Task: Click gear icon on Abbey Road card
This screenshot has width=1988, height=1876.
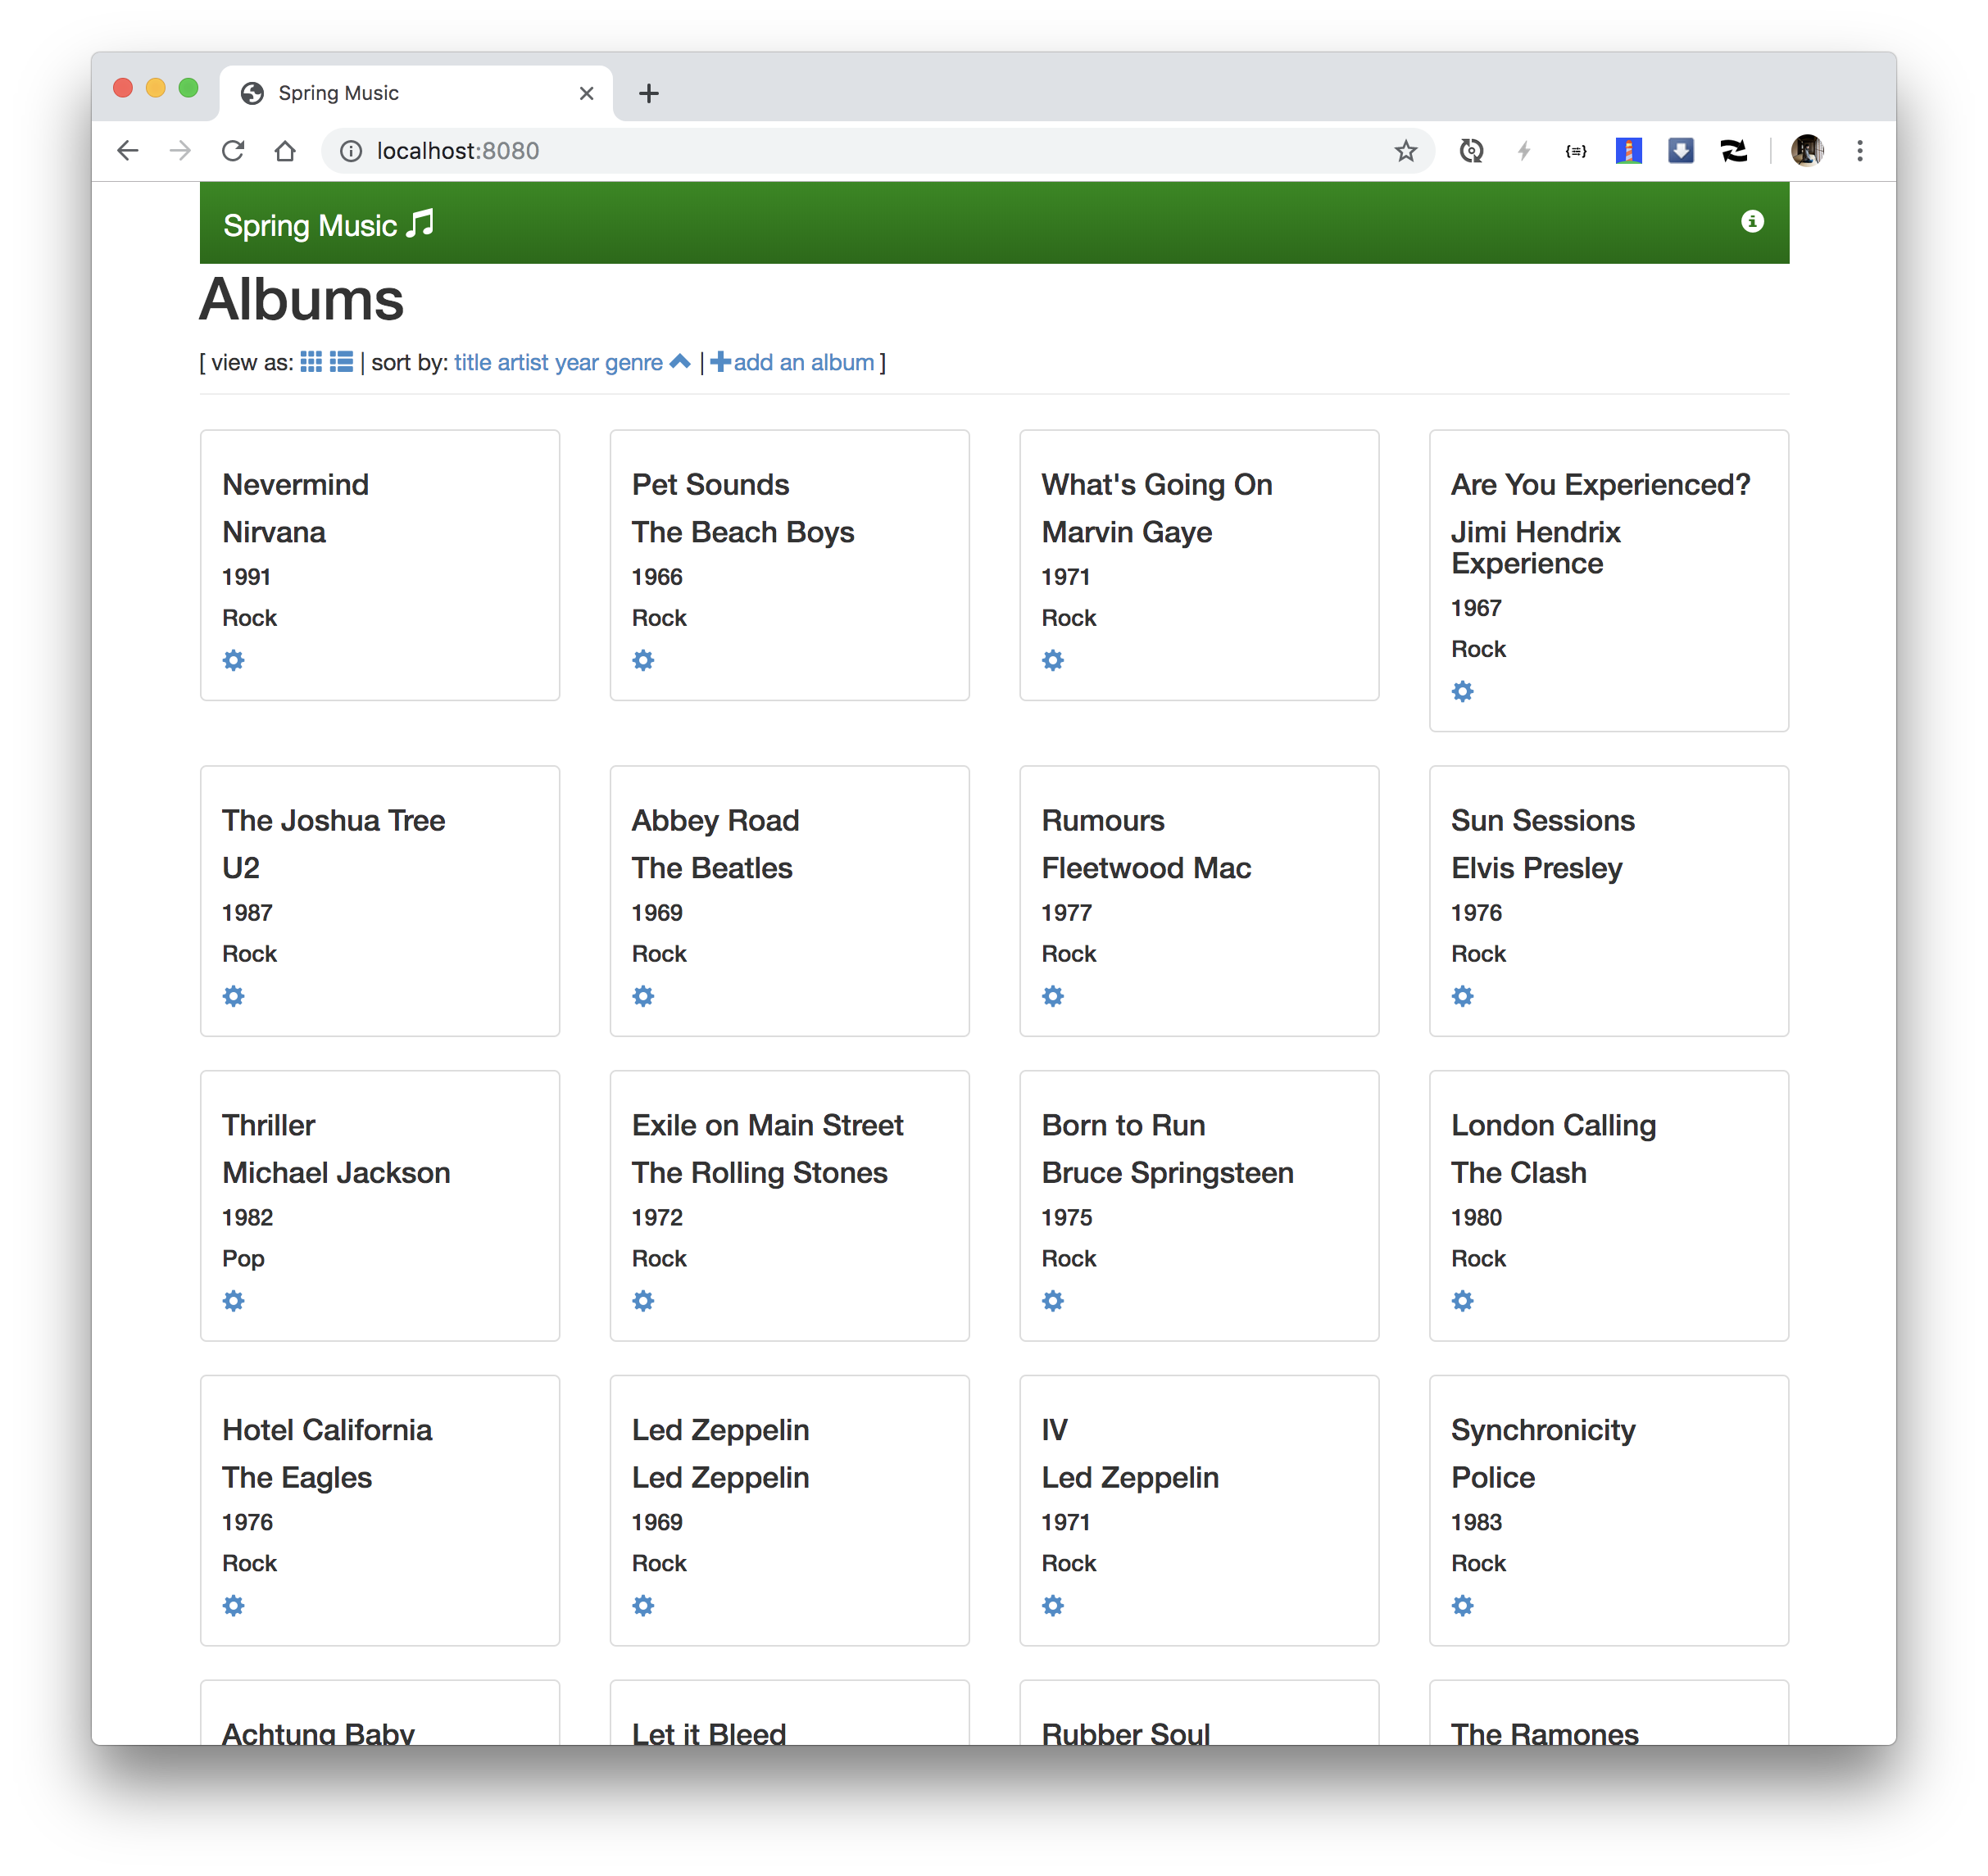Action: [x=643, y=996]
